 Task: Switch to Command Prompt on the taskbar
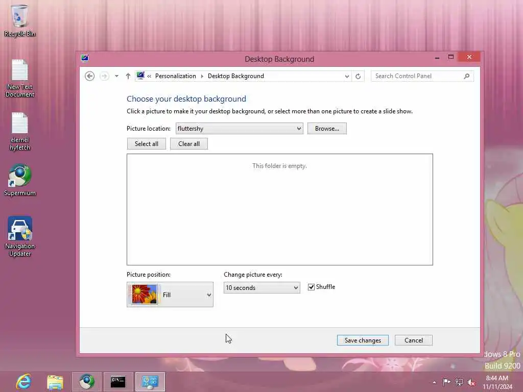tap(118, 382)
